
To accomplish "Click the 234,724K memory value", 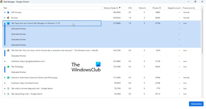I will pos(117,51).
